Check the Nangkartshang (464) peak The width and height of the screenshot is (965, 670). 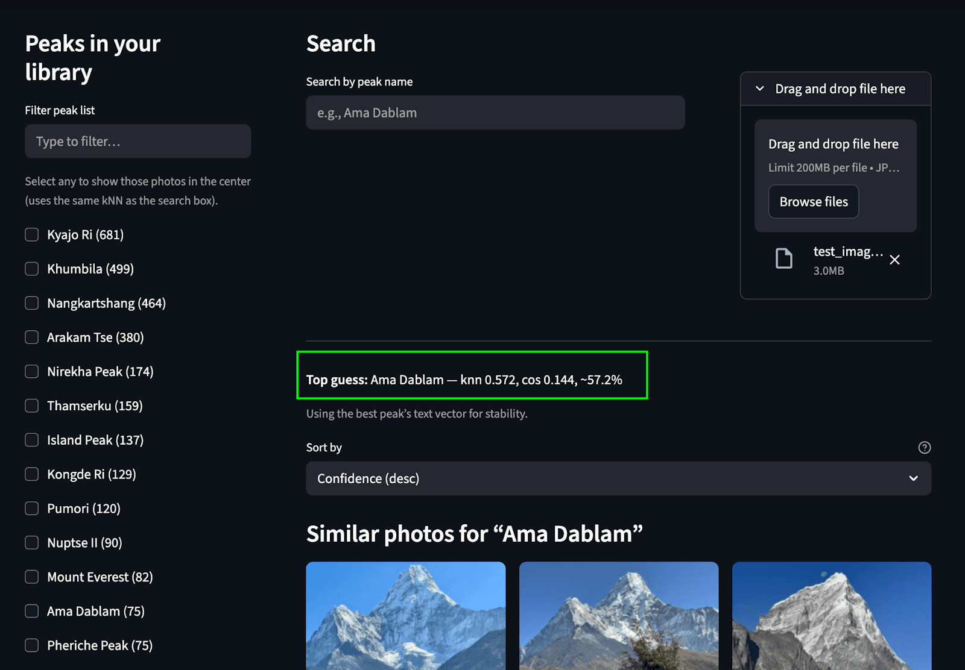(31, 302)
